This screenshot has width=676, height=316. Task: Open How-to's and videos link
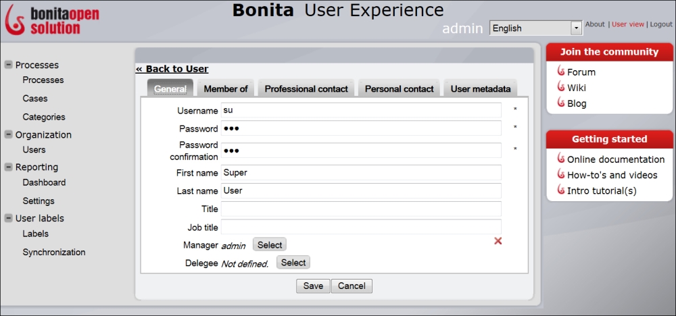pos(612,176)
